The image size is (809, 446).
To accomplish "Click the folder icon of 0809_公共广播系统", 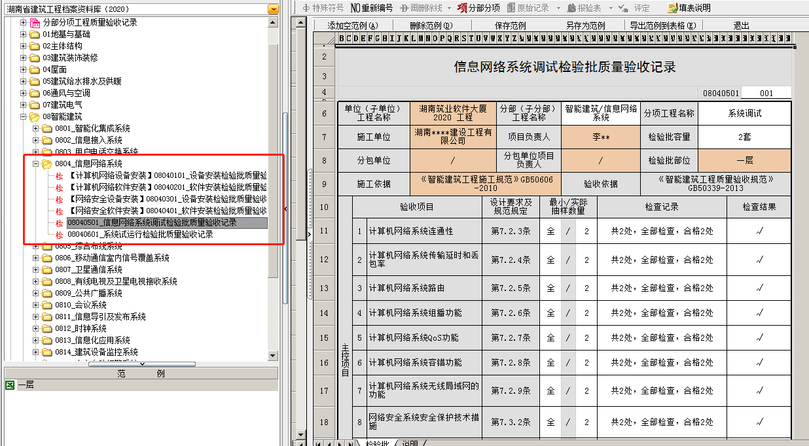I will point(47,293).
